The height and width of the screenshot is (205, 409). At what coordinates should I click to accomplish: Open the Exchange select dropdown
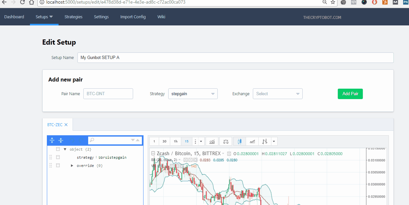tap(278, 94)
